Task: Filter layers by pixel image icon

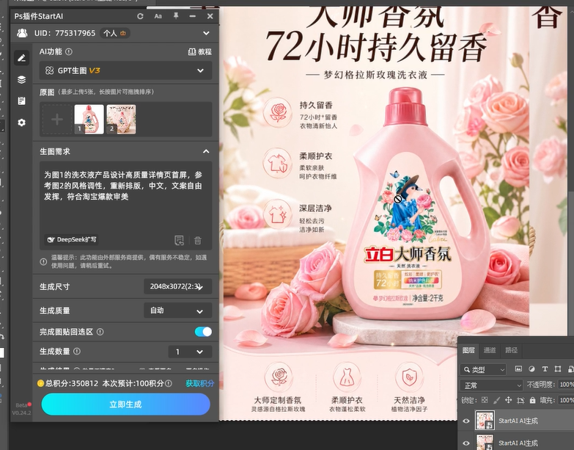Action: point(518,369)
